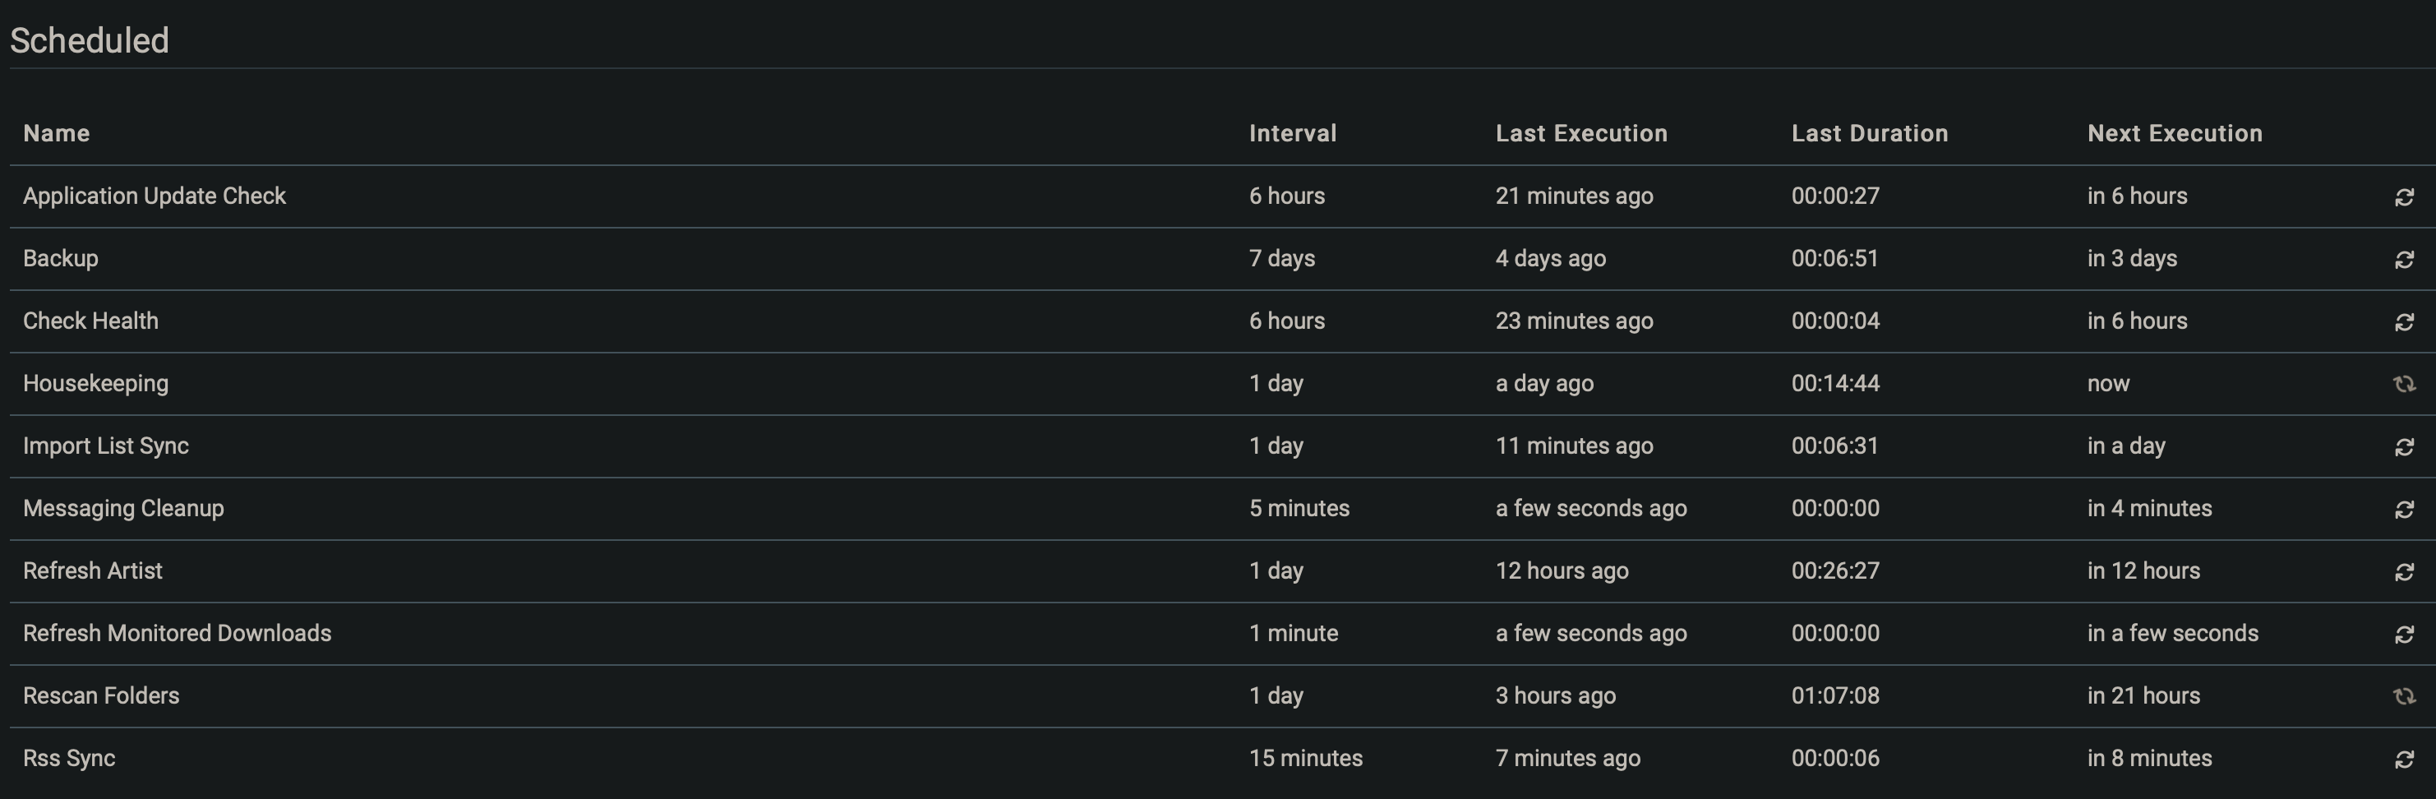This screenshot has width=2436, height=799.
Task: Sort tasks by Interval column
Action: (1292, 132)
